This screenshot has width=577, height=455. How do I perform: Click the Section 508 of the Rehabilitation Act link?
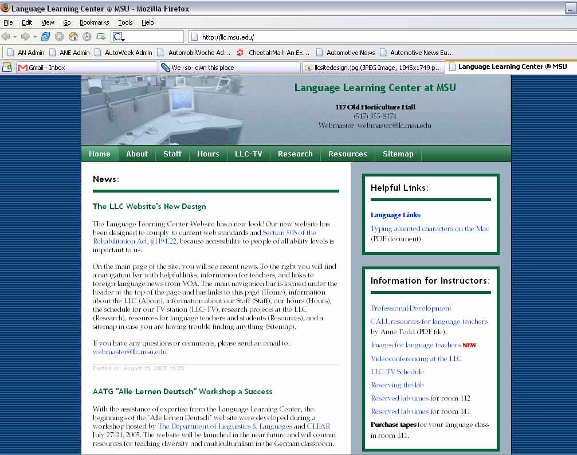tap(204, 237)
